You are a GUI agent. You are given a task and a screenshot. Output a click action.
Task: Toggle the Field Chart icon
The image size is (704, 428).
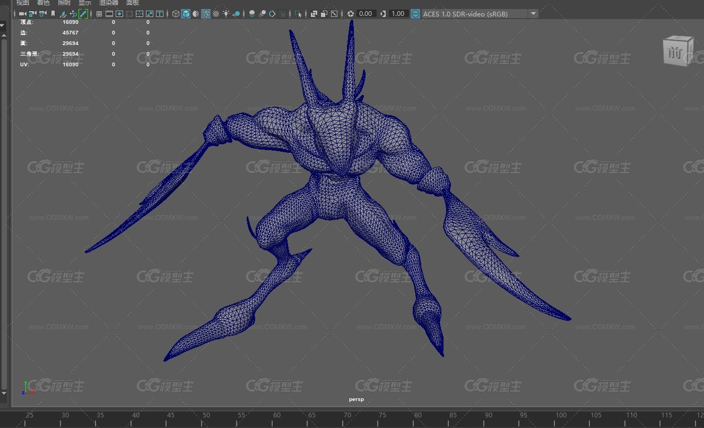click(x=139, y=14)
